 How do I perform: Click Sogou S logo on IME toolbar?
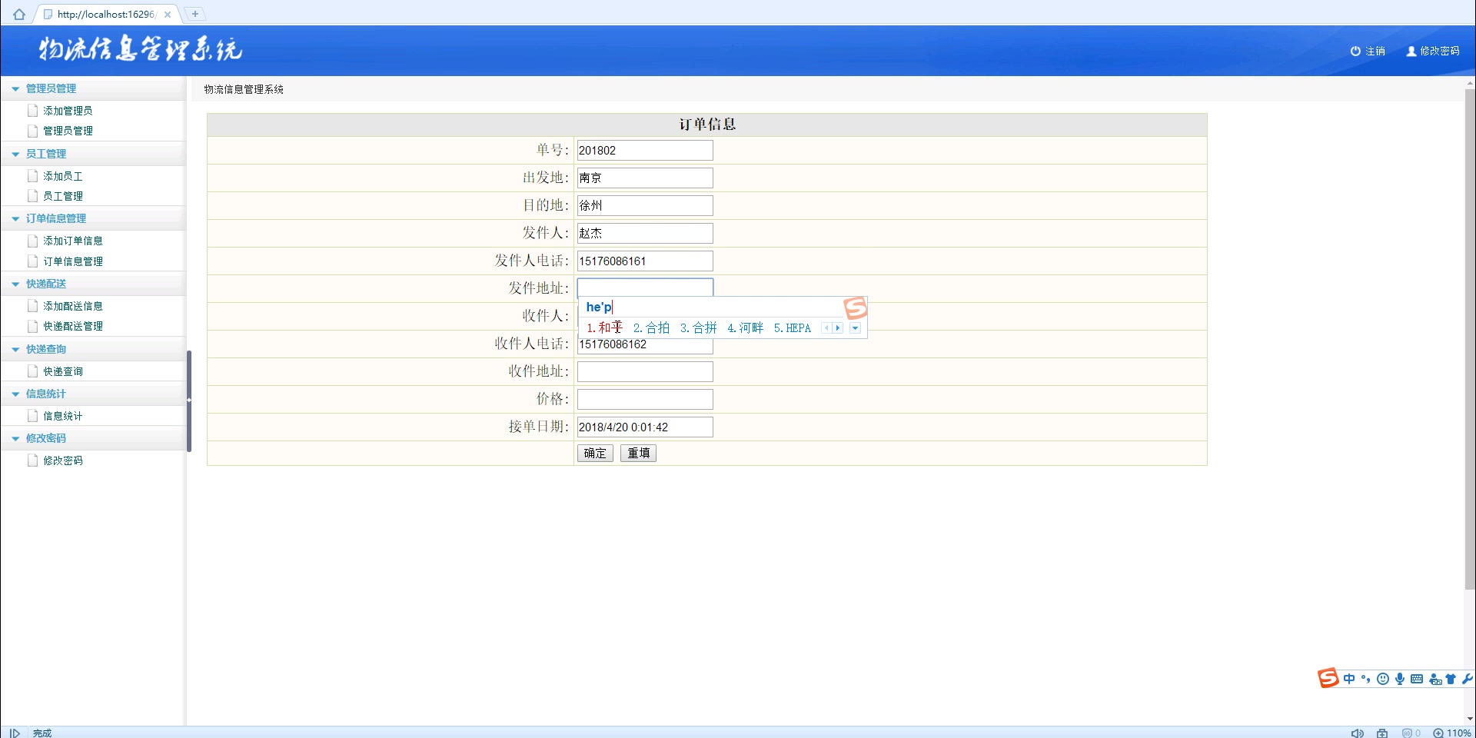click(1328, 678)
